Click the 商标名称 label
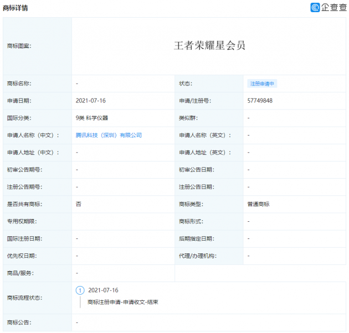 click(x=19, y=84)
